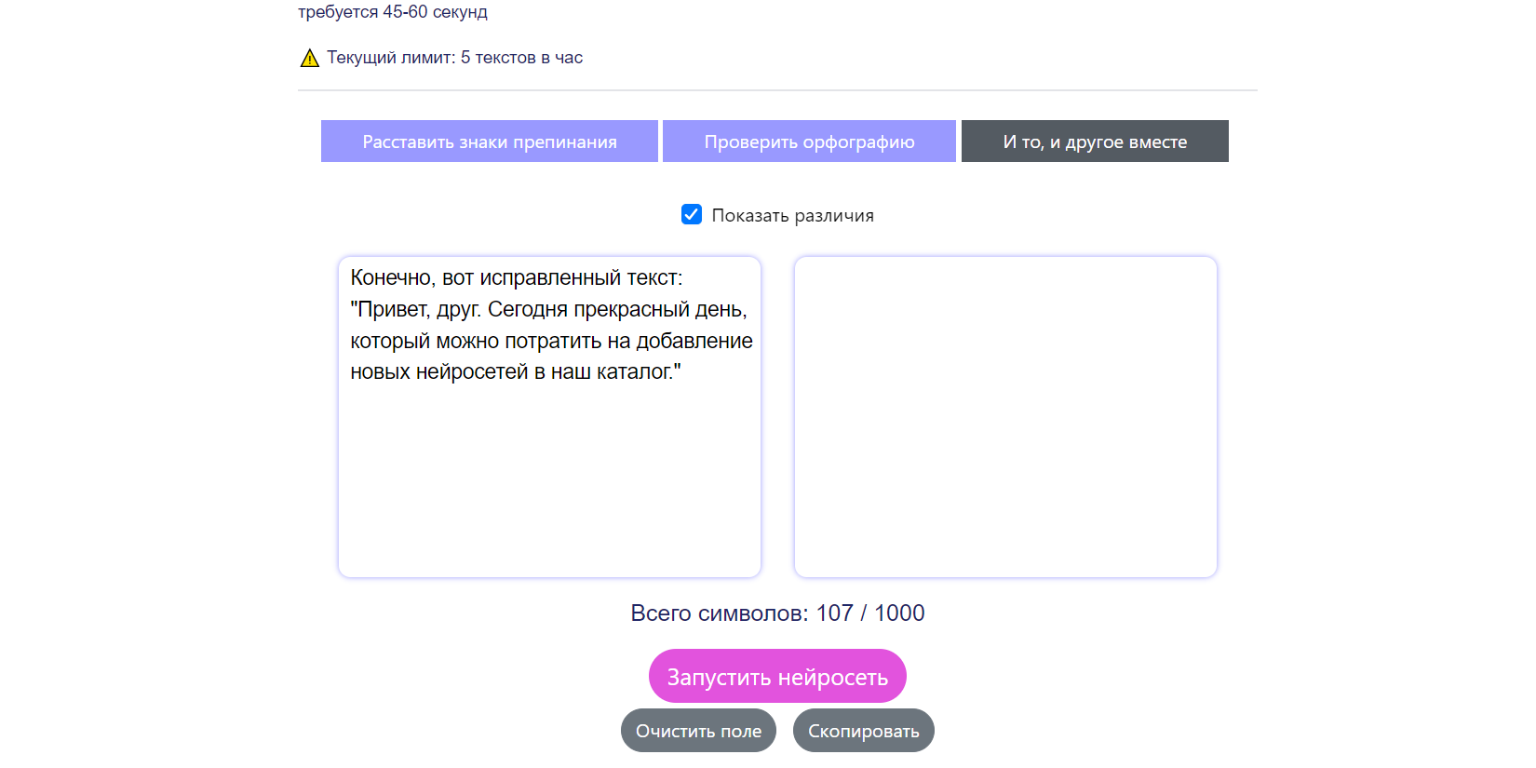Choose 'И то, и другое вместе' option
The width and height of the screenshot is (1536, 768).
click(1095, 141)
